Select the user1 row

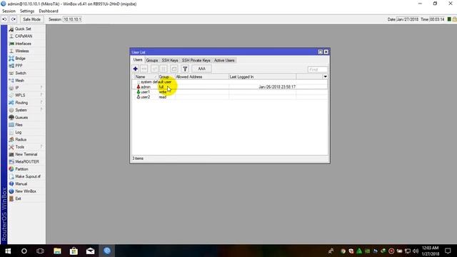pyautogui.click(x=230, y=92)
